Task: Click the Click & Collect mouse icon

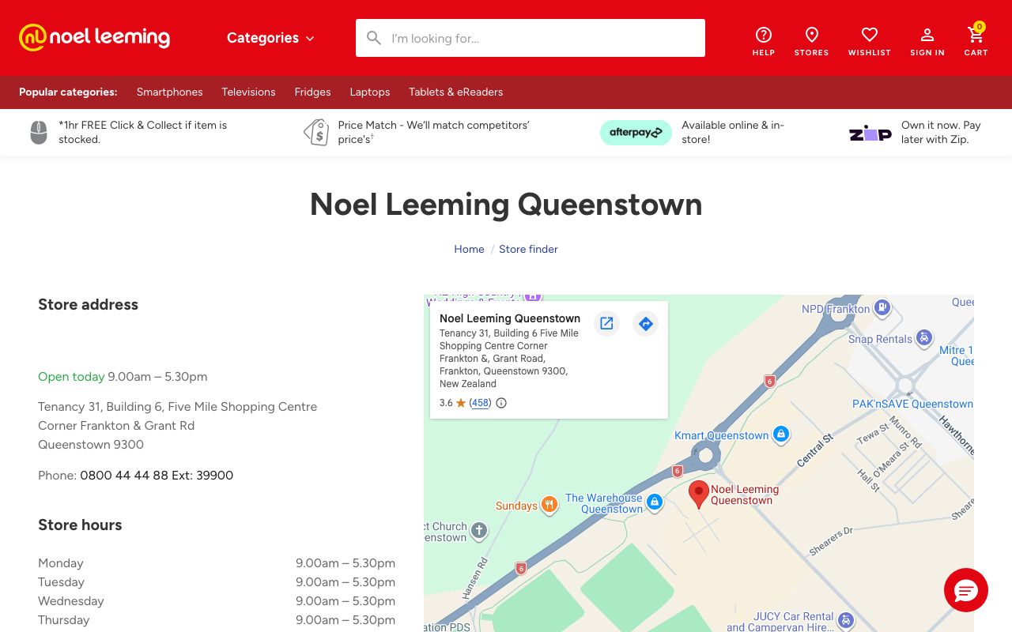Action: point(39,132)
